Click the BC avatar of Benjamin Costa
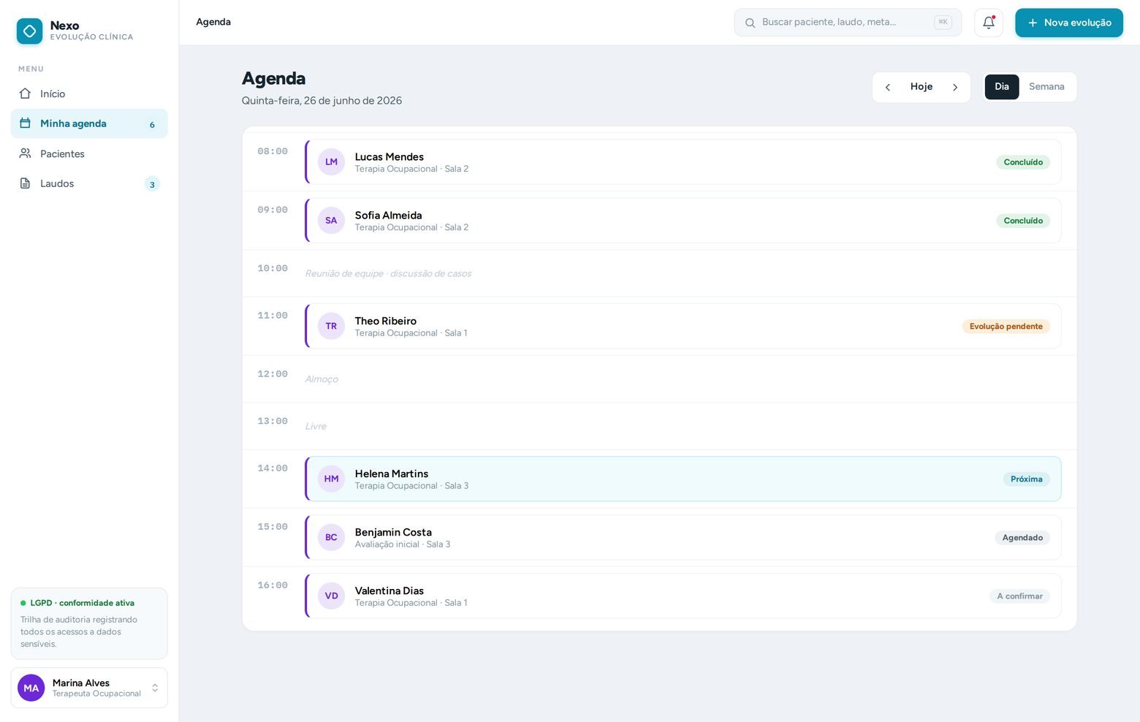 [x=331, y=537]
